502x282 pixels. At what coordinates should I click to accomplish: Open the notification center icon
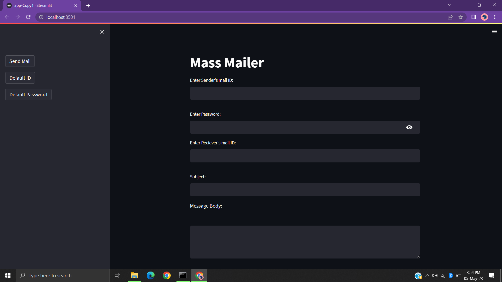click(x=491, y=275)
